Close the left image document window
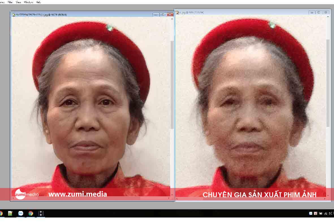Screen dimensions: 334x222 pyautogui.click(x=170, y=14)
